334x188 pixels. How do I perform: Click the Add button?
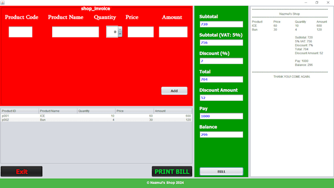click(x=174, y=91)
